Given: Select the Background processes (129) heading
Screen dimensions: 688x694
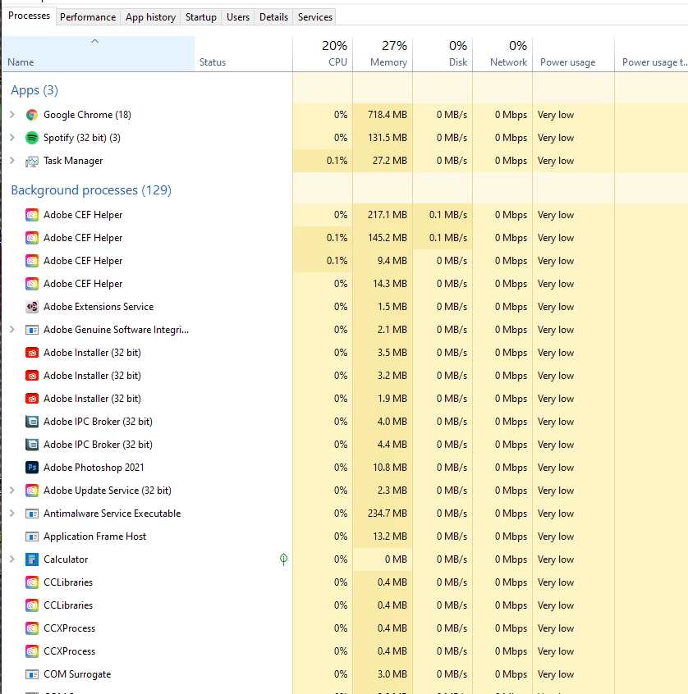Looking at the screenshot, I should click(91, 190).
